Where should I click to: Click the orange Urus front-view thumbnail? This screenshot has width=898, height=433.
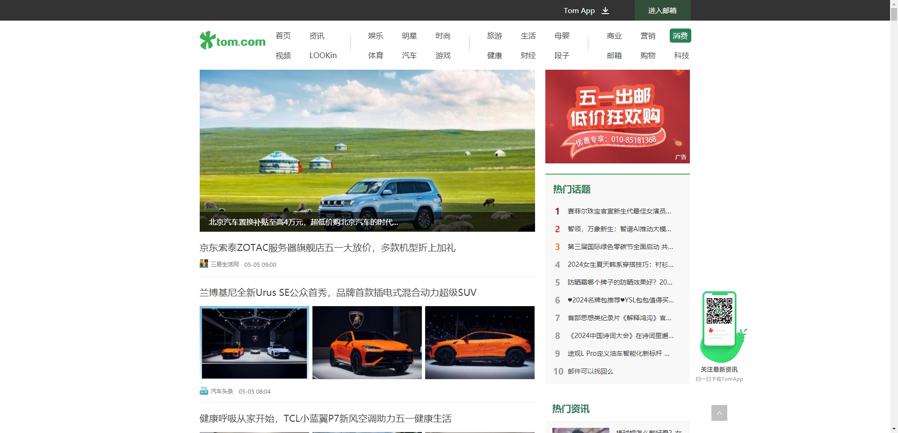pyautogui.click(x=367, y=343)
